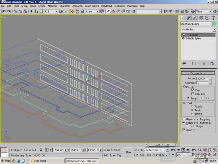This screenshot has width=218, height=164.
Task: Select Mesh output radio button
Action: click(192, 110)
